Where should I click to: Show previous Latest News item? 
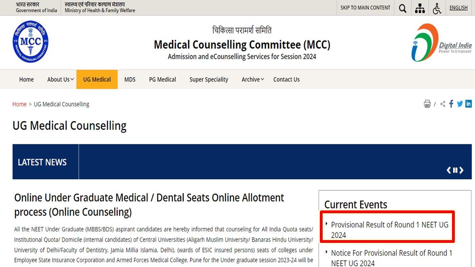coord(449,170)
